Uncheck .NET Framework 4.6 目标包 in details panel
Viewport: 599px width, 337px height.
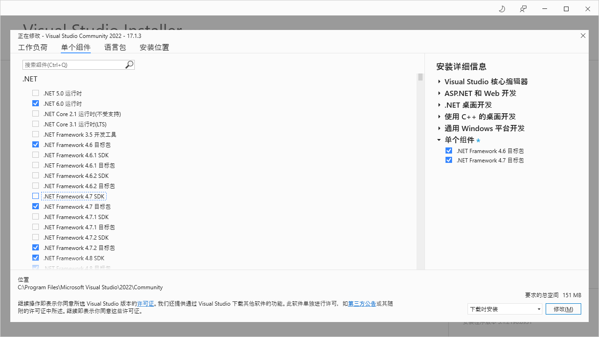pos(449,150)
